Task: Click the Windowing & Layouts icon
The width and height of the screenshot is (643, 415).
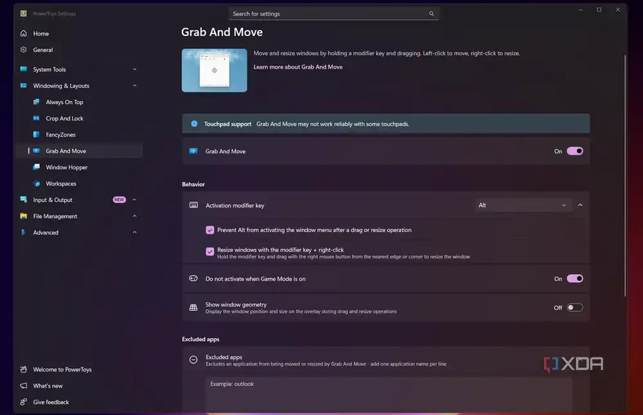Action: pos(24,86)
